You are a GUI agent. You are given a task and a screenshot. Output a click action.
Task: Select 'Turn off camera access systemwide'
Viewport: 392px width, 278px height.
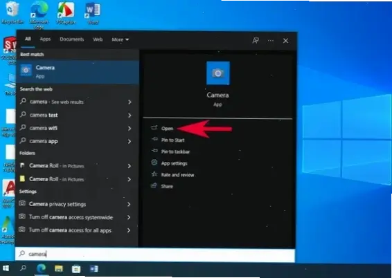click(78, 217)
